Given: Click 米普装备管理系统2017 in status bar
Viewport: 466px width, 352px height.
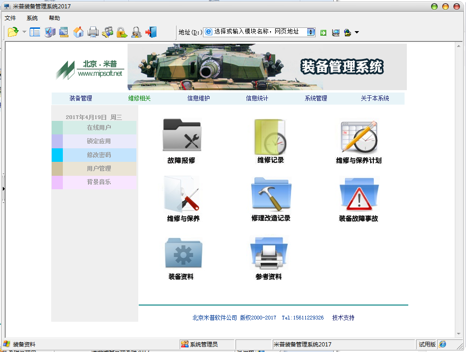Looking at the screenshot, I should 302,344.
